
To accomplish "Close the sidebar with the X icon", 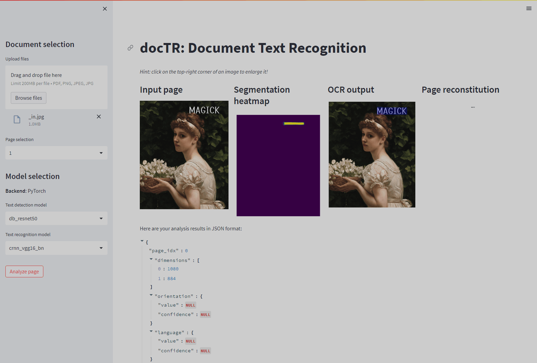I will coord(105,9).
